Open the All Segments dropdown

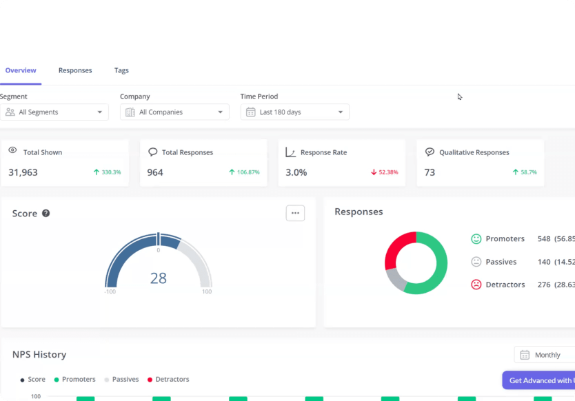tap(54, 112)
